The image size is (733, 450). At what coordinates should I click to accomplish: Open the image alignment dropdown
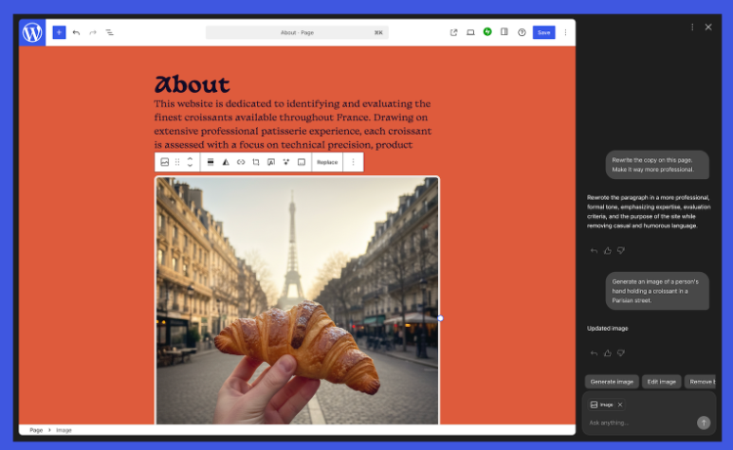pyautogui.click(x=210, y=162)
